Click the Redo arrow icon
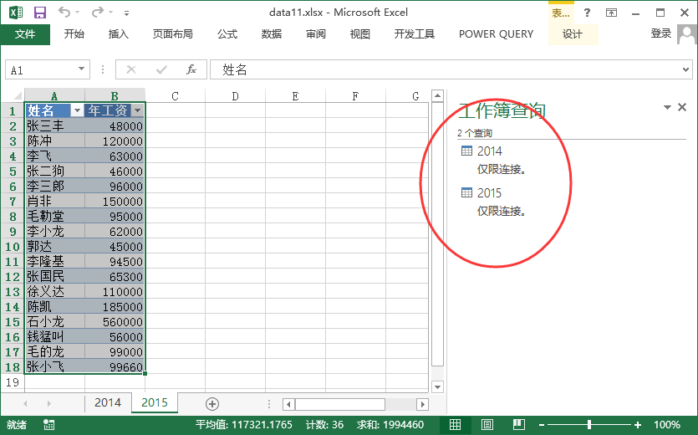This screenshot has width=698, height=435. (x=98, y=13)
